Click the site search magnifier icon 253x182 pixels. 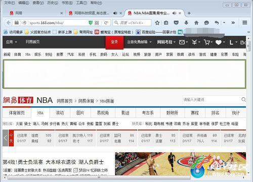click(243, 99)
